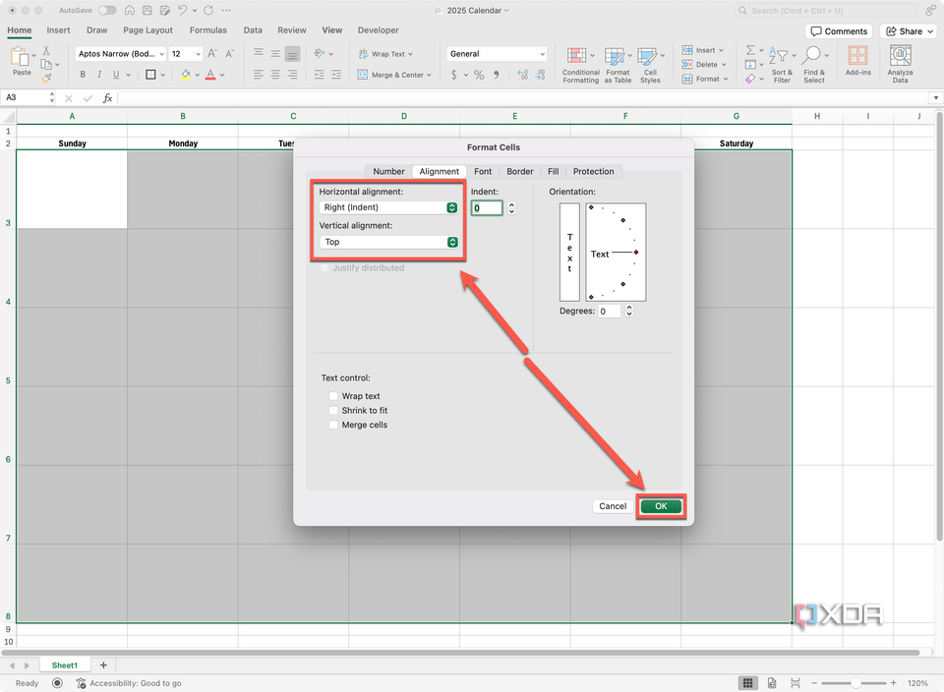Click Find & Select
This screenshot has height=692, width=944.
[x=814, y=64]
